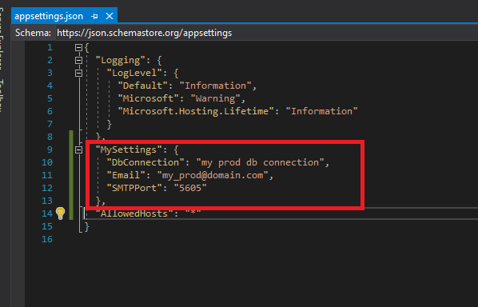Image resolution: width=478 pixels, height=307 pixels.
Task: Click the Schema label
Action: [33, 33]
